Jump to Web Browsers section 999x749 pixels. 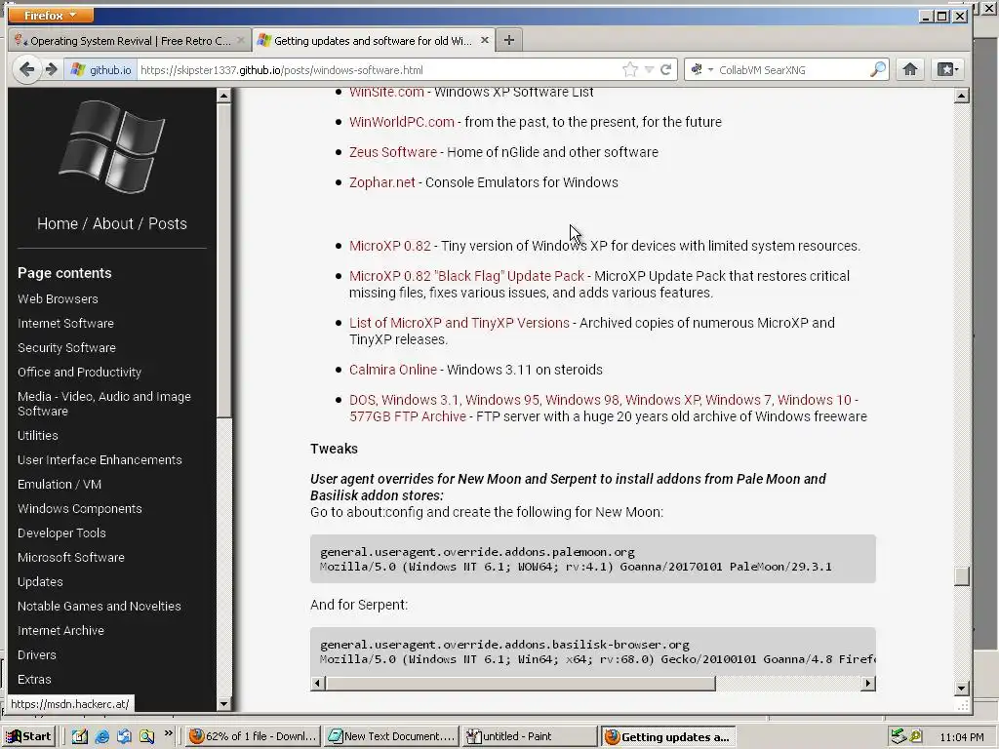click(58, 298)
